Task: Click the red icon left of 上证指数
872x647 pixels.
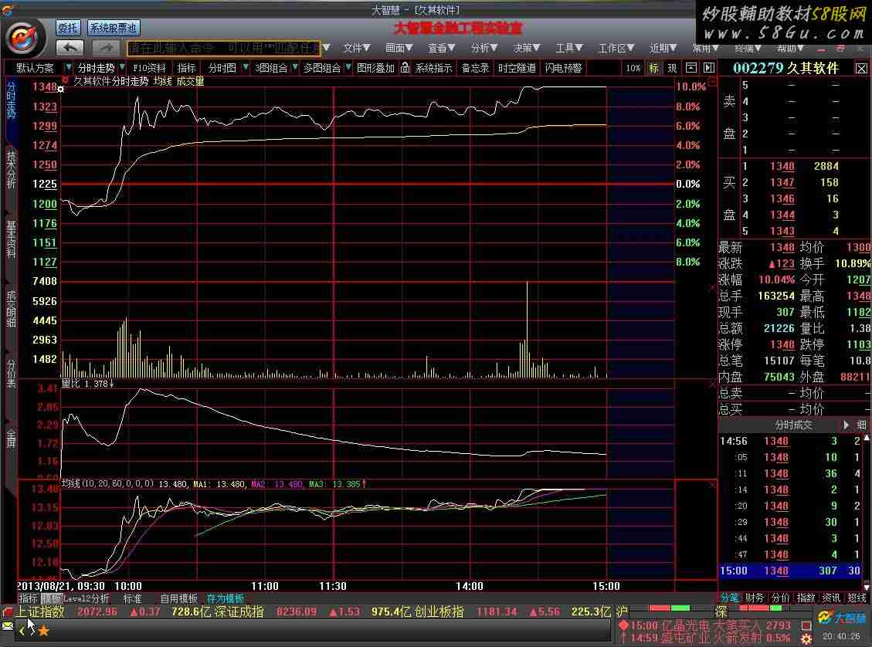Action: [8, 612]
